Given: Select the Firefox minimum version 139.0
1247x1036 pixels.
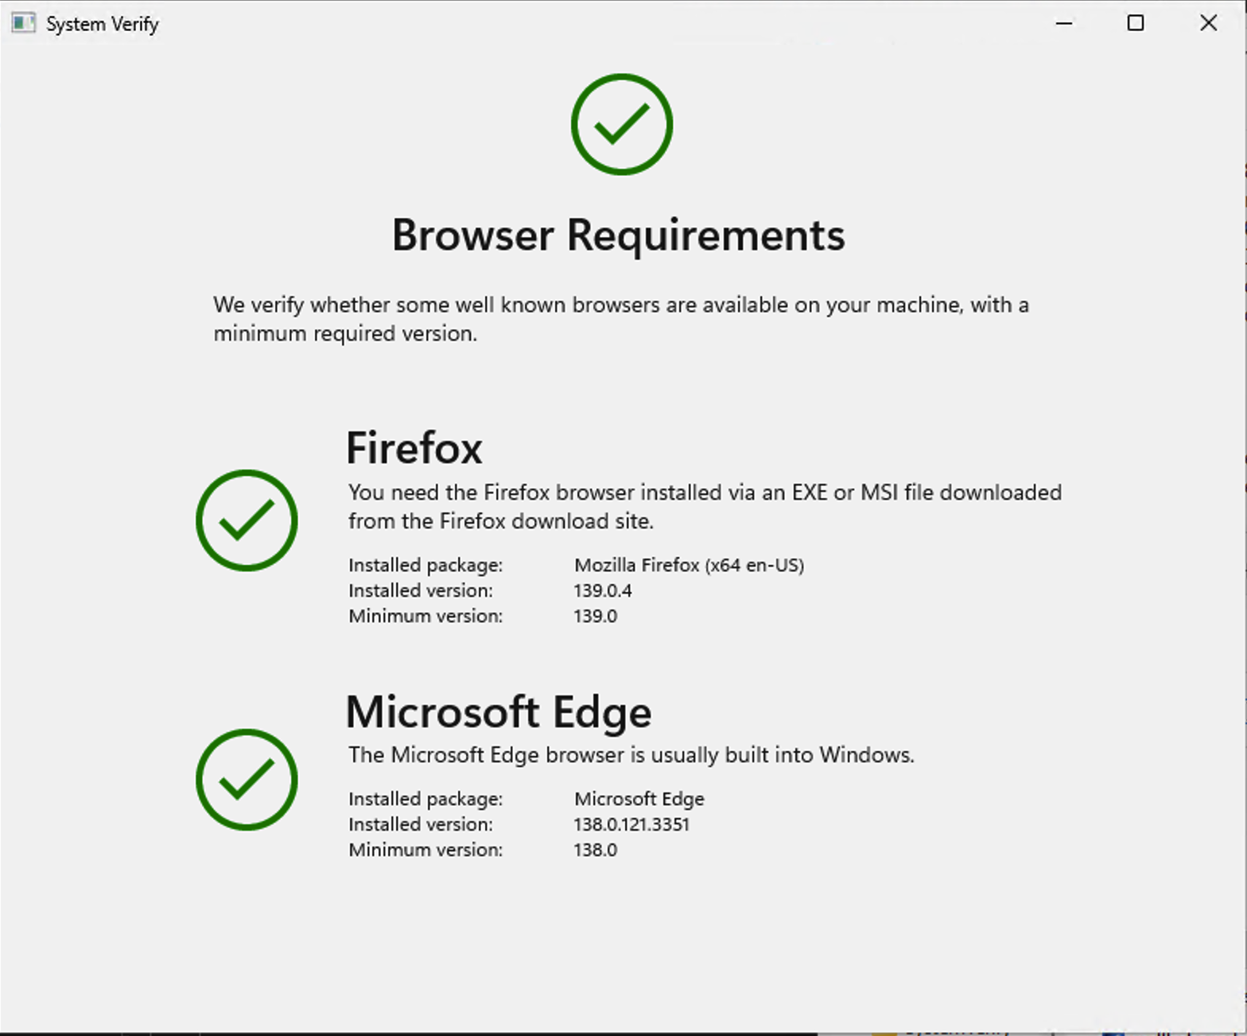Looking at the screenshot, I should 596,616.
